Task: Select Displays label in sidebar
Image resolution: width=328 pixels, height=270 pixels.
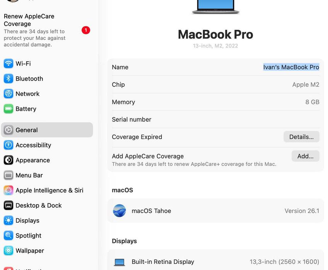Action: (x=27, y=221)
